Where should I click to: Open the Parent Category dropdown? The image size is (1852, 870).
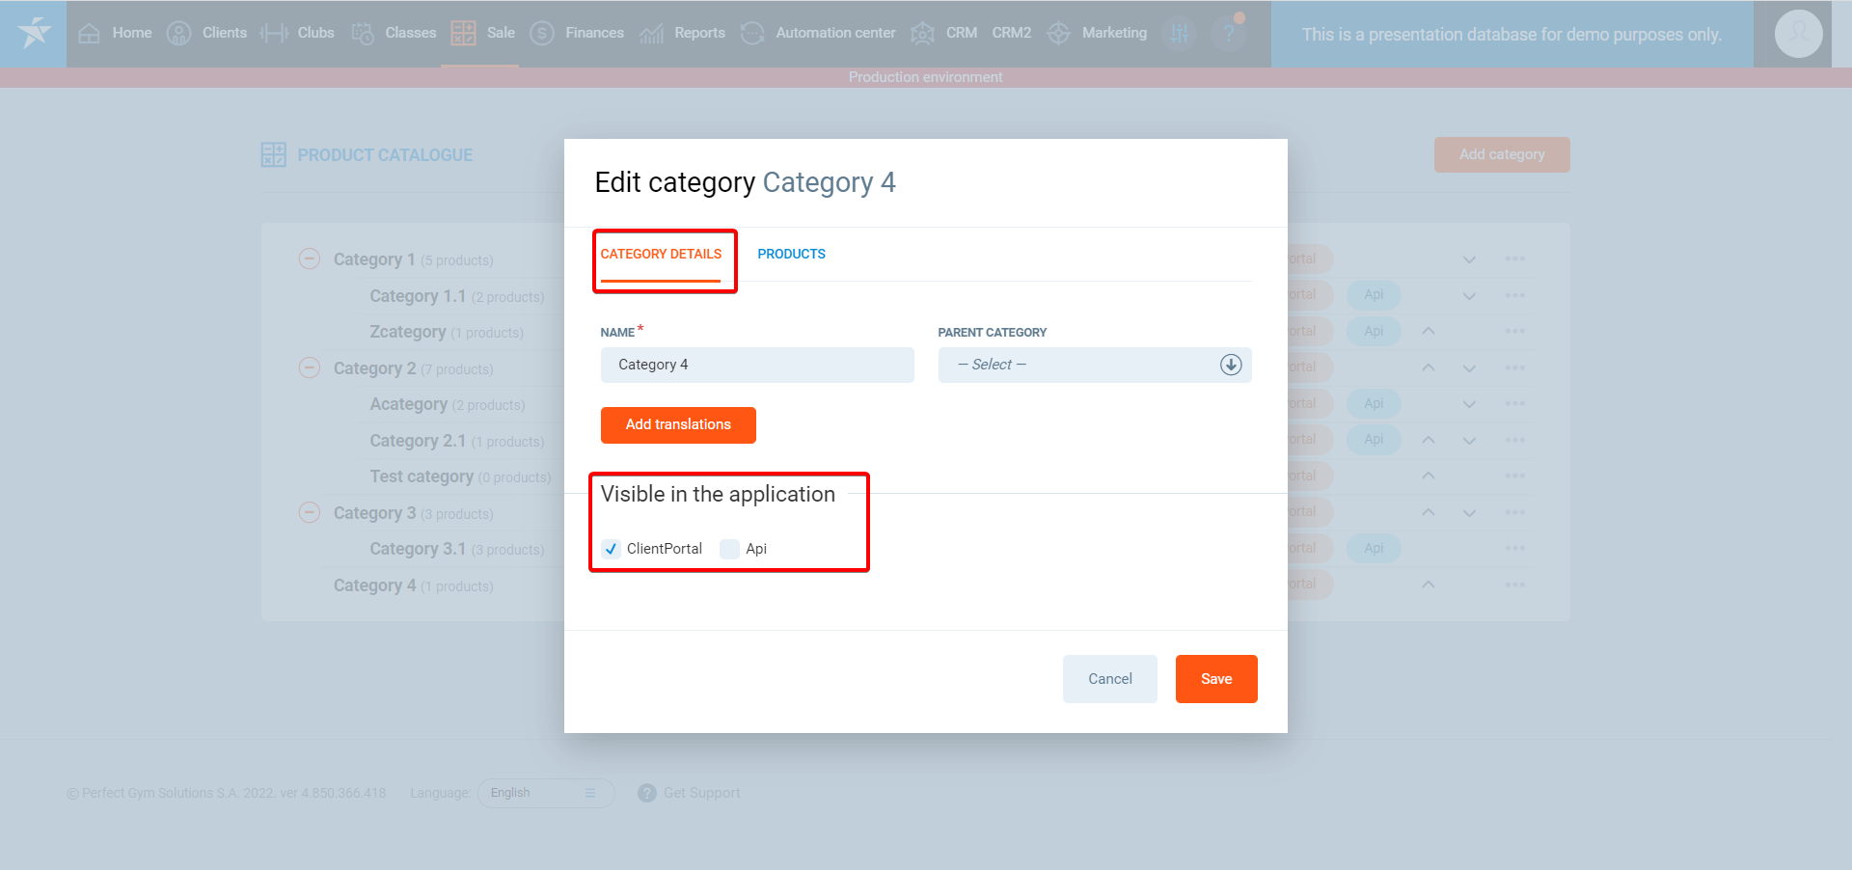tap(1094, 365)
